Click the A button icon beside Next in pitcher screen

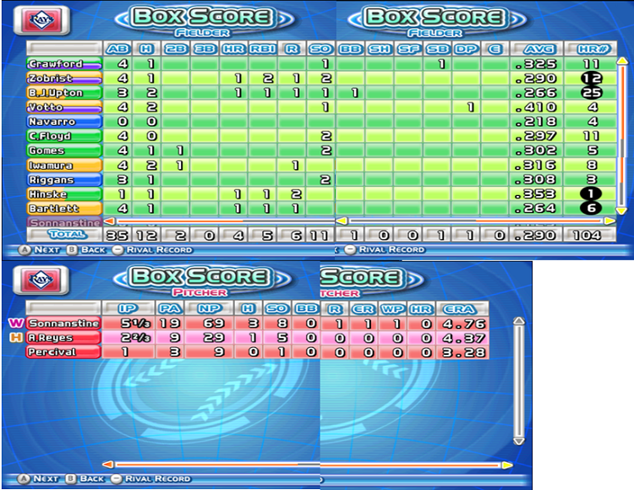pos(24,479)
